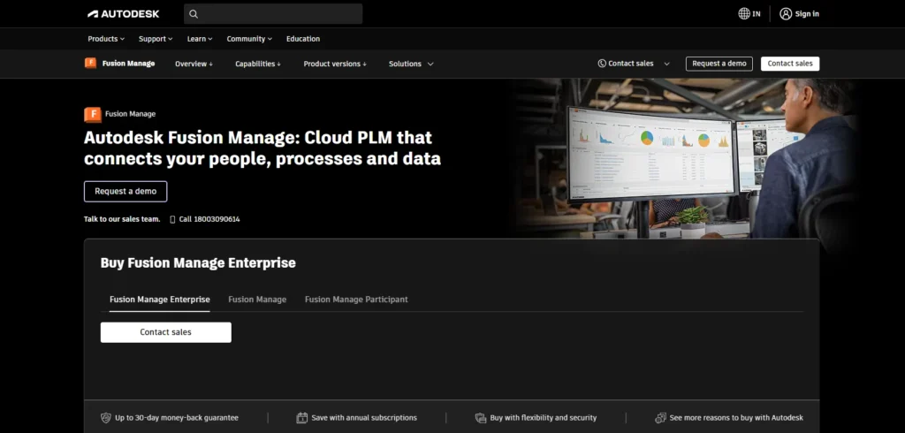Click the Talk to our sales team text

(x=122, y=219)
